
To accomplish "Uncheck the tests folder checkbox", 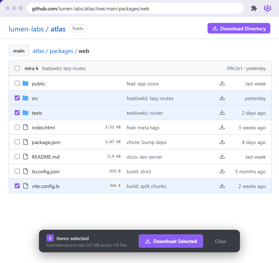I will 17,113.
